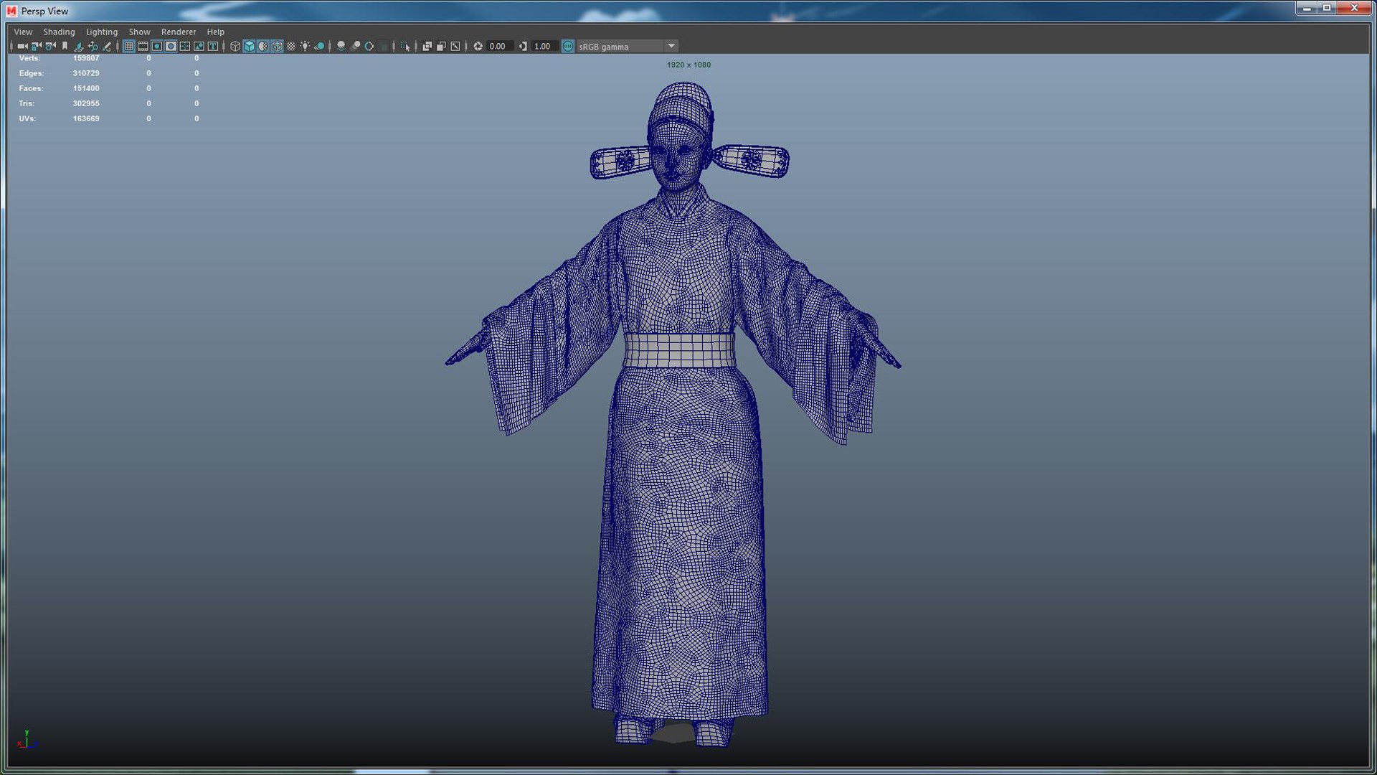1377x775 pixels.
Task: Toggle the X-Ray display icon
Action: point(427,46)
